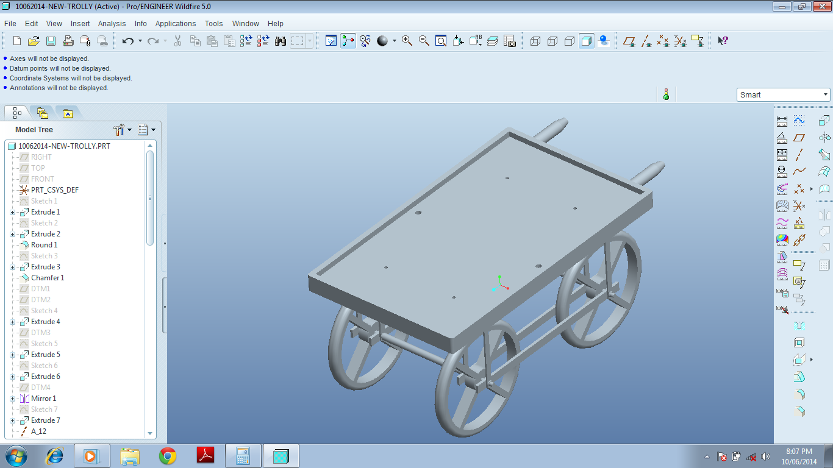Toggle datum axes display
This screenshot has width=833, height=468.
(646, 41)
